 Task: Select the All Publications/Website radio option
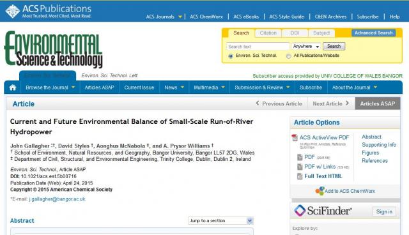tap(288, 56)
